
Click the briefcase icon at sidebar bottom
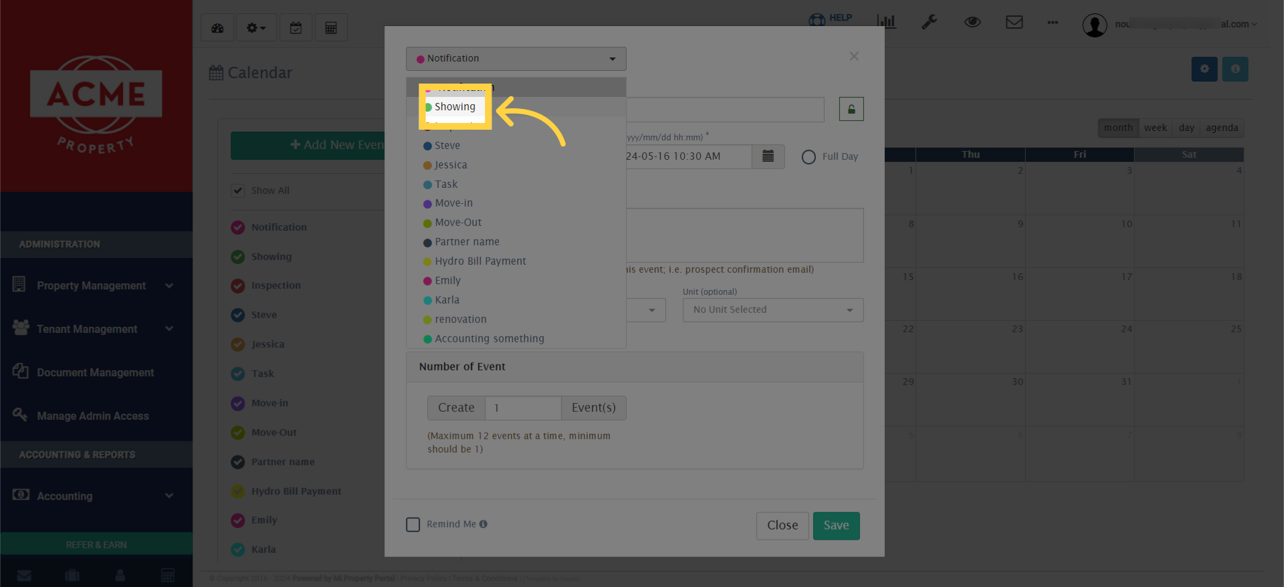pos(72,575)
